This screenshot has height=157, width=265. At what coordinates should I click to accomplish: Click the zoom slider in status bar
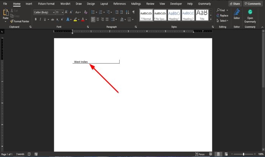click(x=244, y=154)
